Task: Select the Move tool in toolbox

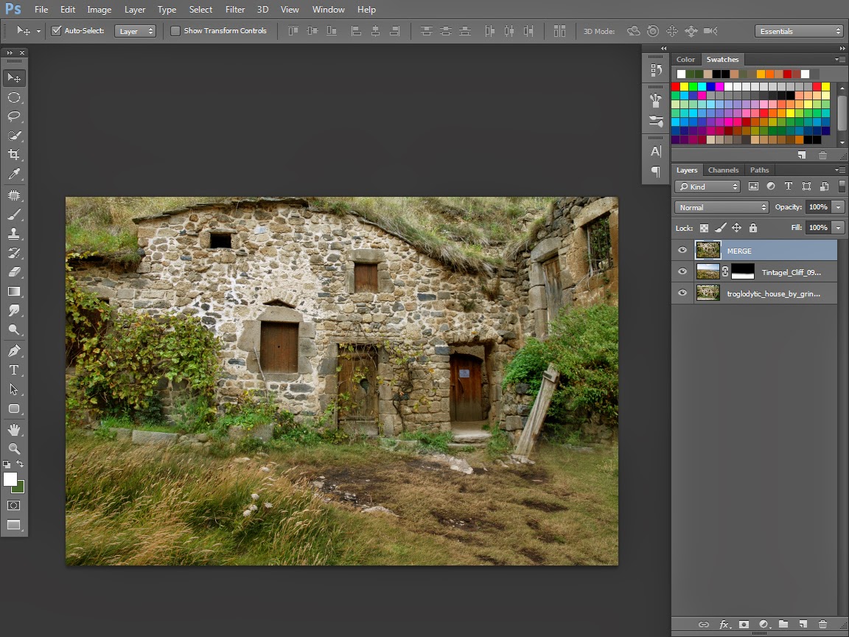Action: tap(14, 78)
